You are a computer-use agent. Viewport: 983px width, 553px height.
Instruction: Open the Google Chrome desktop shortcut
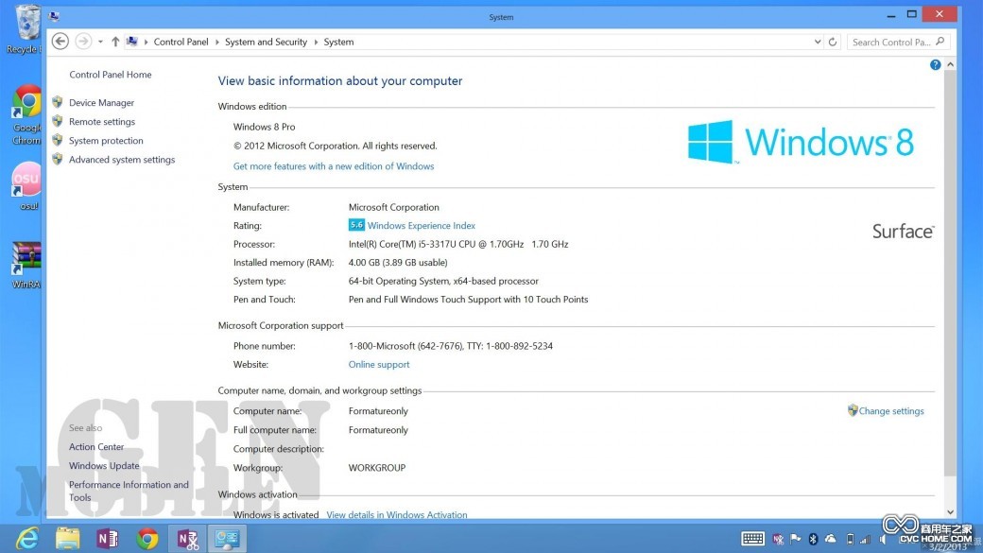coord(27,114)
